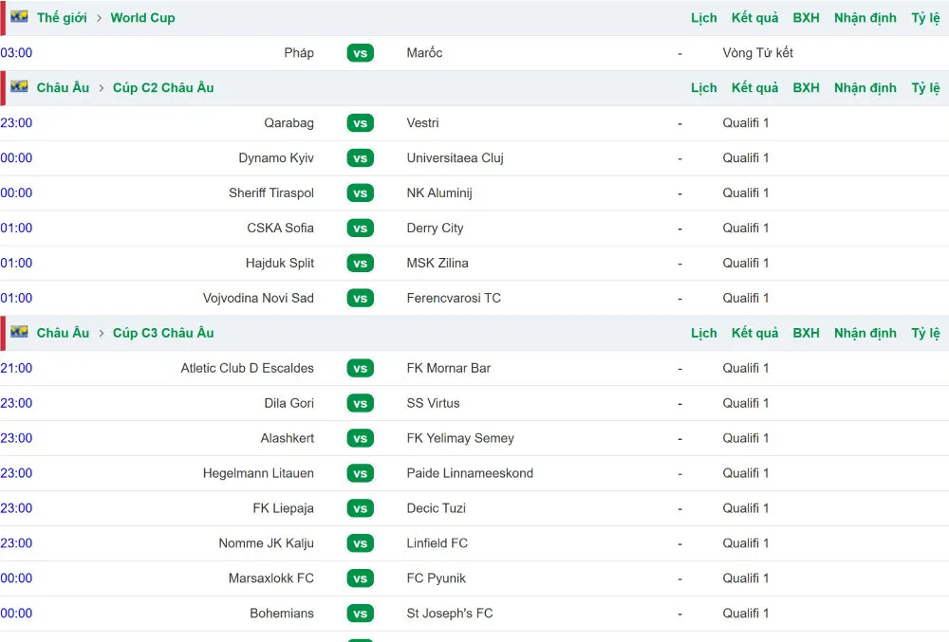This screenshot has width=949, height=642.
Task: Click the Vòng Tứ kết round label
Action: click(757, 53)
